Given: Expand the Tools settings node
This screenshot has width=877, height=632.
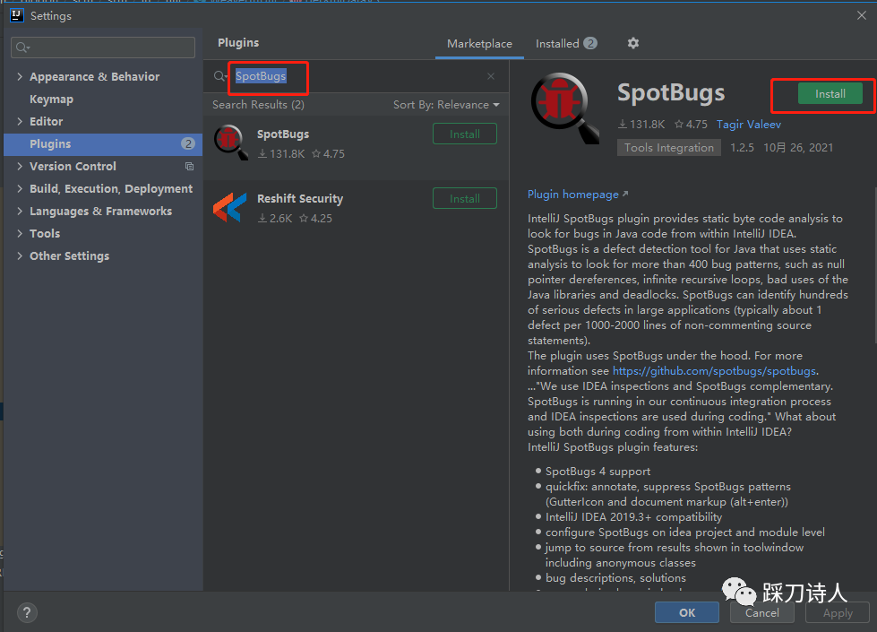Looking at the screenshot, I should (20, 233).
